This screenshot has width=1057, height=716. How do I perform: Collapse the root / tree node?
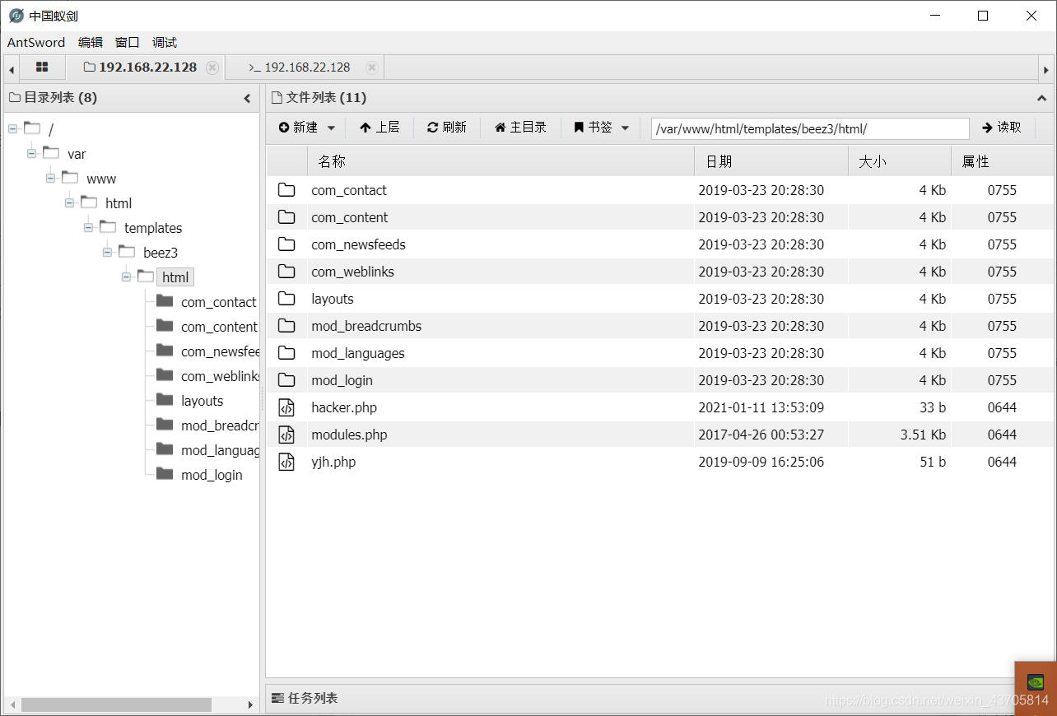[13, 129]
